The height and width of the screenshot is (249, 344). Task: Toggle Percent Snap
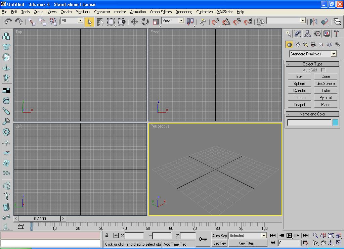(x=237, y=22)
